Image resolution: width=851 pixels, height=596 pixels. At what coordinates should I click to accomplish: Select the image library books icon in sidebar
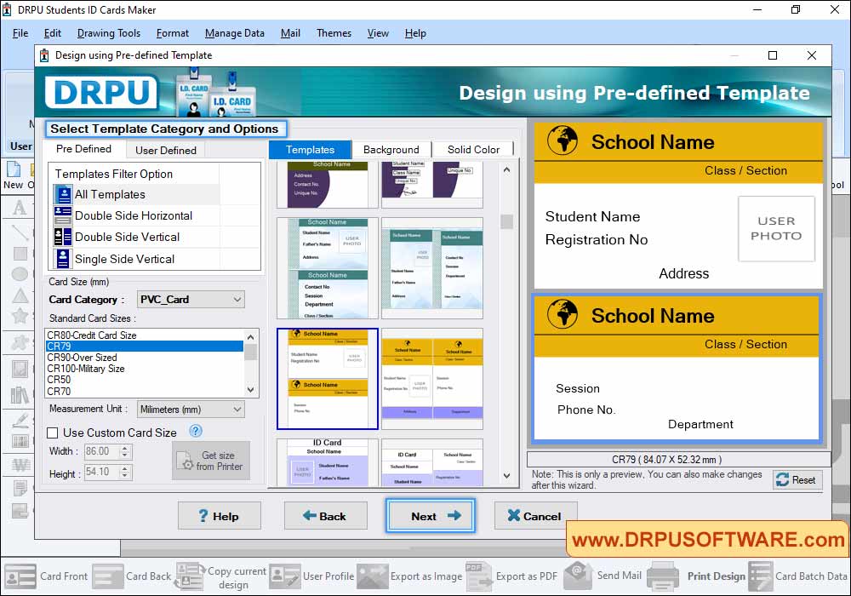[20, 394]
